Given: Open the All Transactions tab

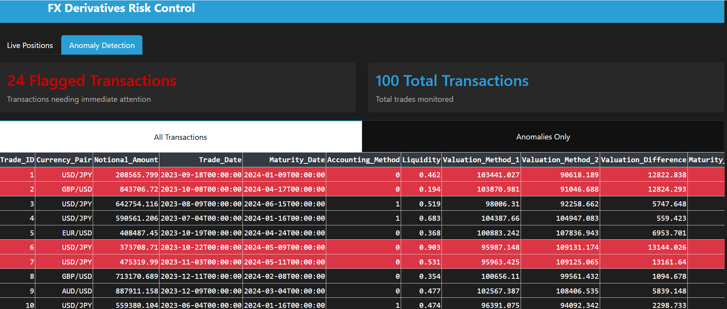Looking at the screenshot, I should click(180, 137).
